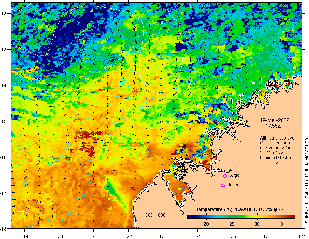The height and width of the screenshot is (239, 309).
Task: Click the '200 1000m' depth contour label
Action: coord(157,215)
